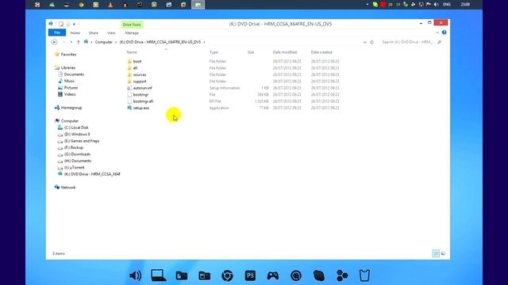The height and width of the screenshot is (285, 508).
Task: Click the DVD Drive breadcrumb segment
Action: click(x=160, y=42)
